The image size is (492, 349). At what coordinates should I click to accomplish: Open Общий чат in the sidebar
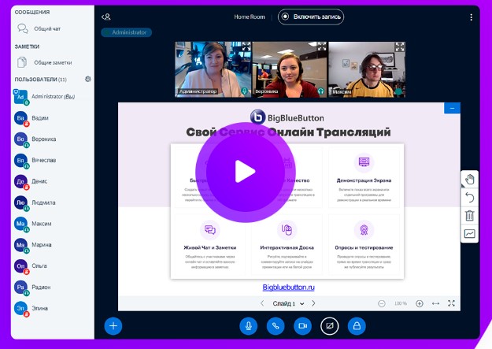pyautogui.click(x=46, y=28)
